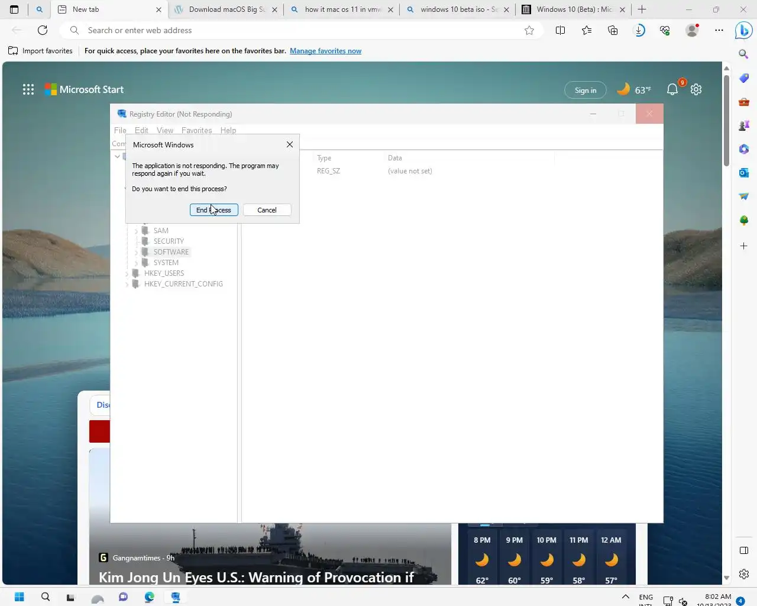This screenshot has height=606, width=757.
Task: Open Registry Editor View menu
Action: [x=165, y=130]
